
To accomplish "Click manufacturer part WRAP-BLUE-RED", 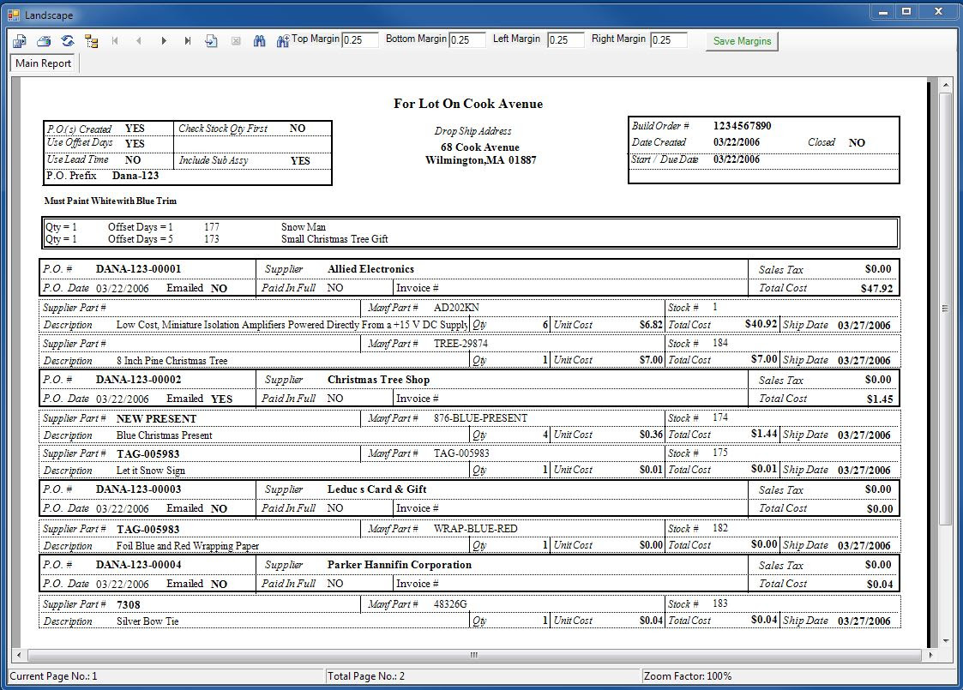I will pyautogui.click(x=475, y=529).
